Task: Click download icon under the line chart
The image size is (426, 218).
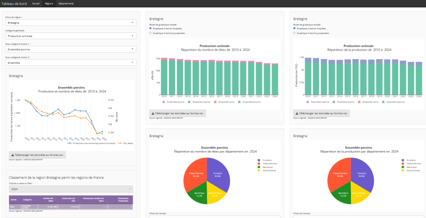Action: (x=13, y=155)
